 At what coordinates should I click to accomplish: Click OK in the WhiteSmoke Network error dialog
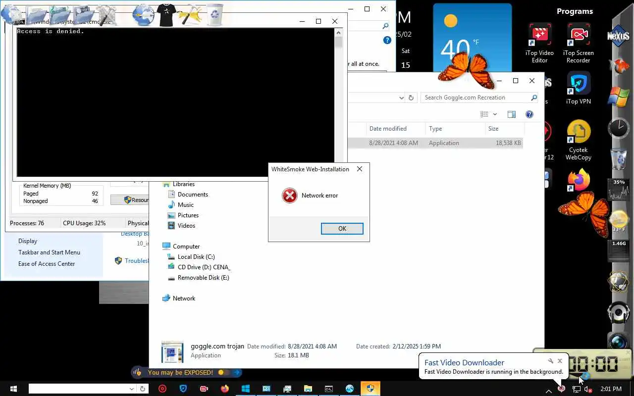click(x=342, y=229)
